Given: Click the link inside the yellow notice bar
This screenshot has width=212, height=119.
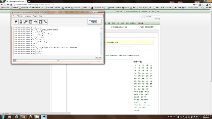Looking at the screenshot, I should [113, 42].
